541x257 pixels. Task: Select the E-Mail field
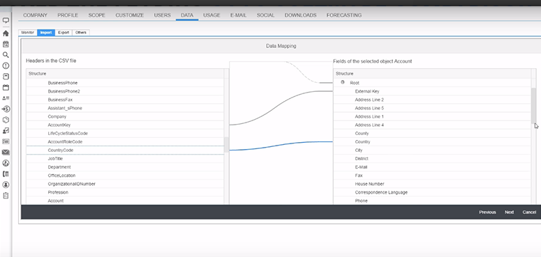pos(432,167)
